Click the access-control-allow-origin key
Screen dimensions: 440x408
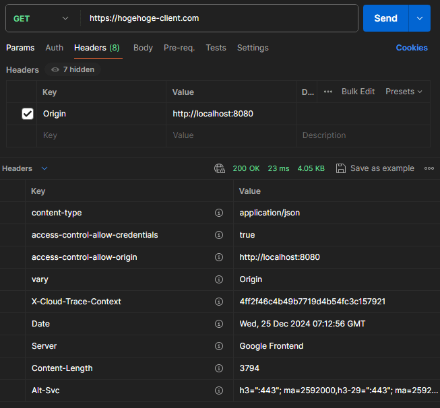[84, 257]
